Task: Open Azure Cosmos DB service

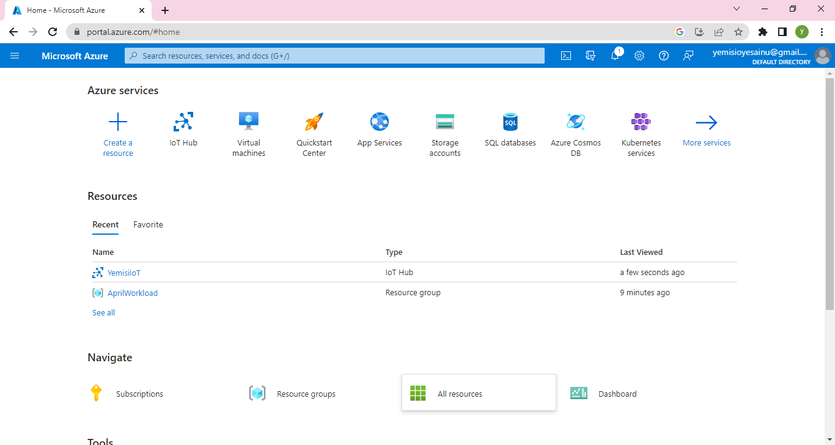Action: 576,122
